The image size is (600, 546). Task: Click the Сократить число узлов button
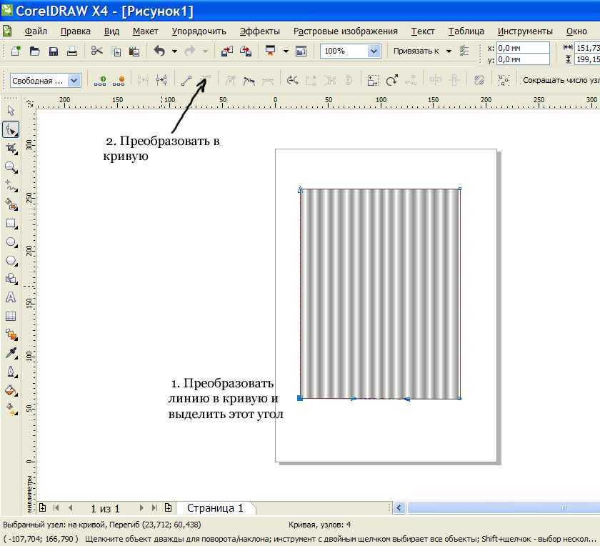[560, 81]
